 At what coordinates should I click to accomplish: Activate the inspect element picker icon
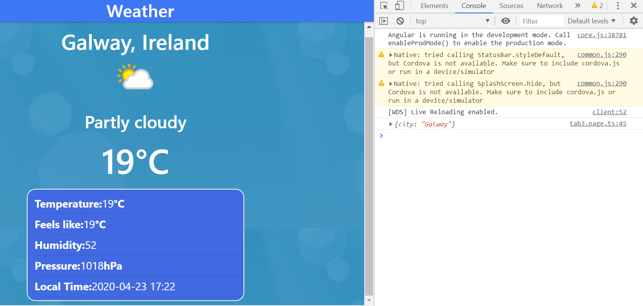point(384,6)
